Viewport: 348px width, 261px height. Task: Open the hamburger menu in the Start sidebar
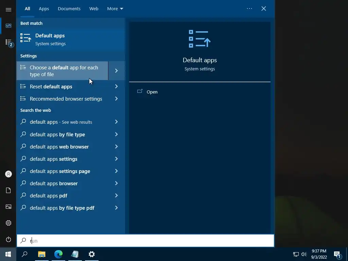(x=8, y=10)
